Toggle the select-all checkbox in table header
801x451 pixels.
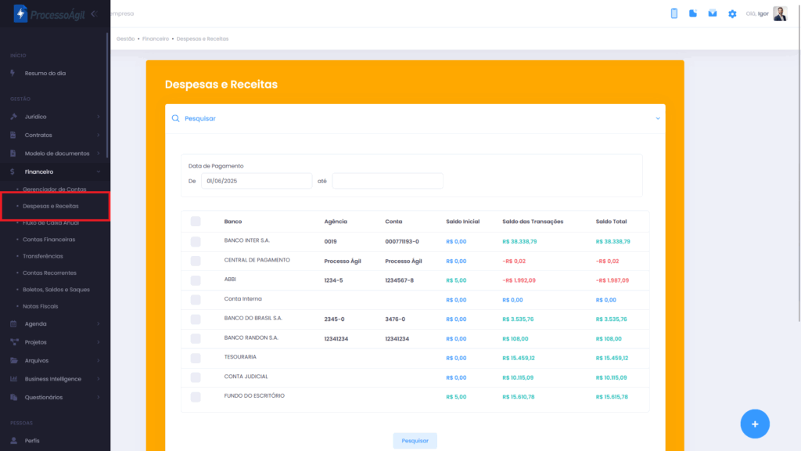point(196,222)
